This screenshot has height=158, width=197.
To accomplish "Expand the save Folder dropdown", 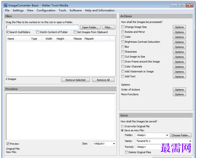I will pos(167,135).
